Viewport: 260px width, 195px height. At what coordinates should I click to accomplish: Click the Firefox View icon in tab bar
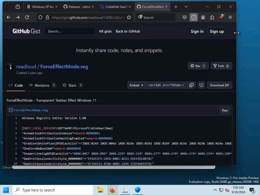[18, 7]
